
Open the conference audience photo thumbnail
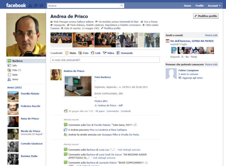point(61,38)
